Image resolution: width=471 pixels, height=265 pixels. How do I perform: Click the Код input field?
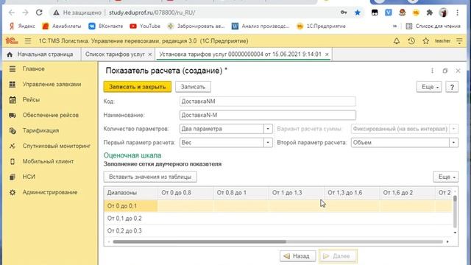click(x=268, y=102)
